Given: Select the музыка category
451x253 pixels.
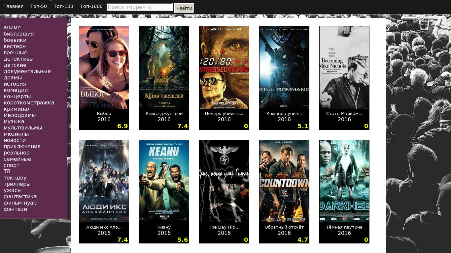Looking at the screenshot, I should [x=14, y=122].
